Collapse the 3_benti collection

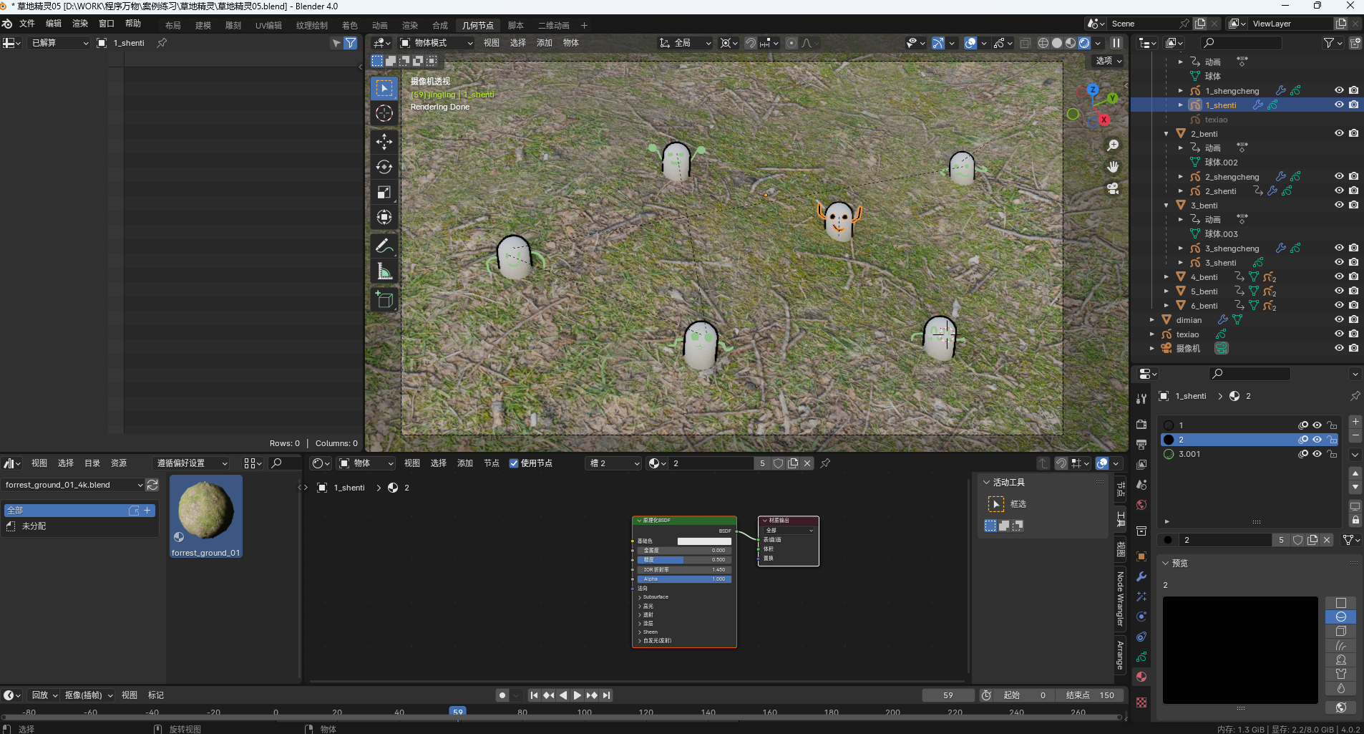pos(1166,205)
